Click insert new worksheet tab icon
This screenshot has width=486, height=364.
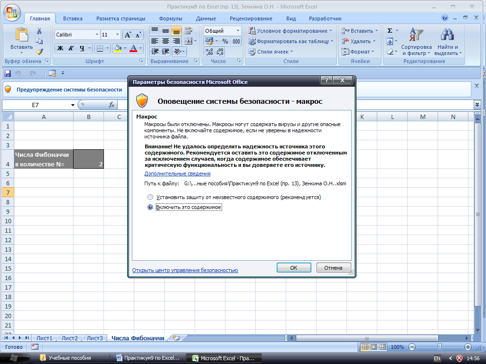click(176, 338)
